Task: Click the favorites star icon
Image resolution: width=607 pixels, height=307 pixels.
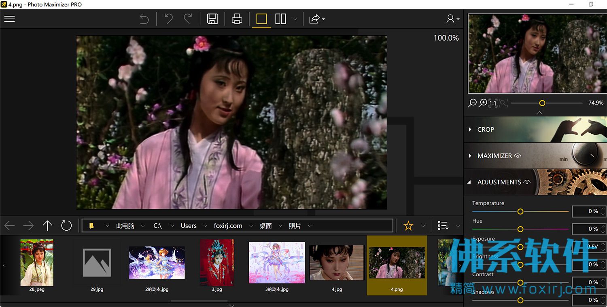Action: [x=408, y=226]
